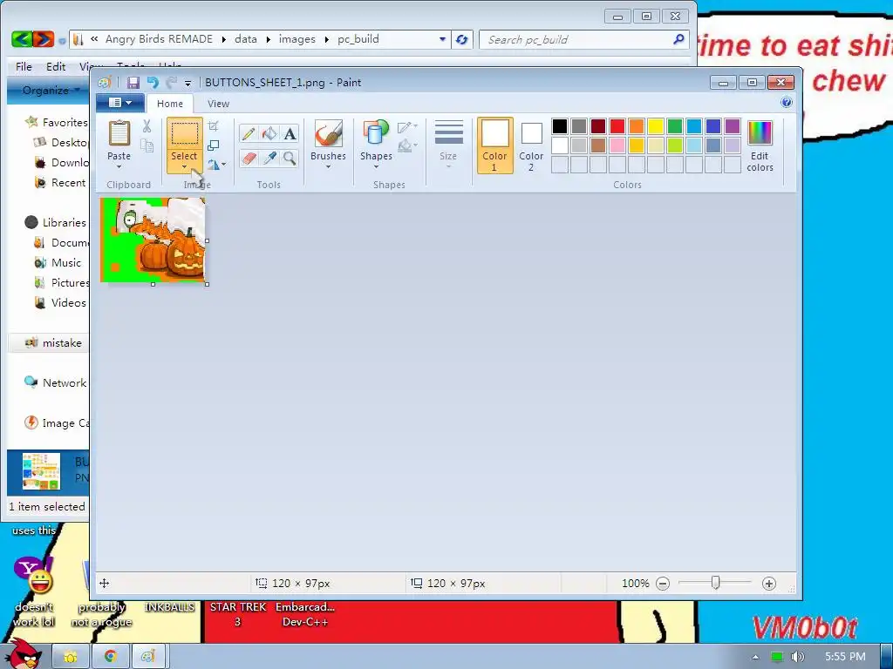
Task: Expand the Paste dropdown arrow
Action: [x=119, y=166]
